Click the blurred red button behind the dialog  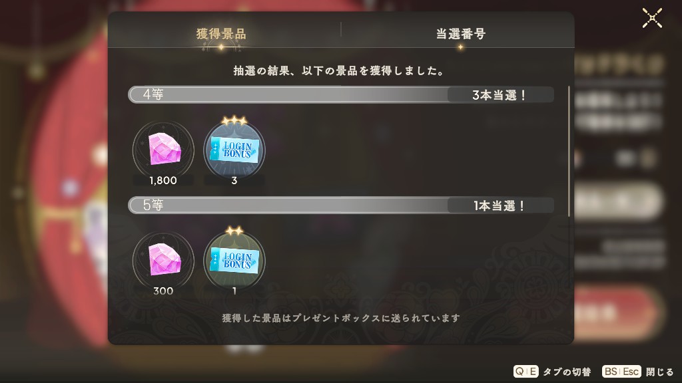[x=619, y=312]
